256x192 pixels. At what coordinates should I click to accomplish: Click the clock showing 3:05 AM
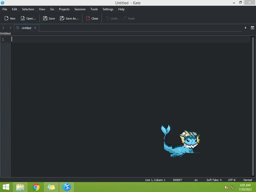pyautogui.click(x=245, y=185)
